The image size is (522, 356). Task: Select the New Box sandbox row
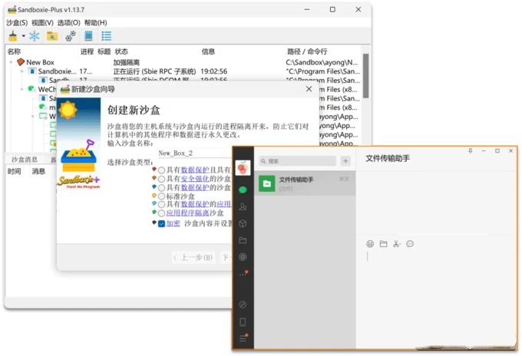(40, 62)
